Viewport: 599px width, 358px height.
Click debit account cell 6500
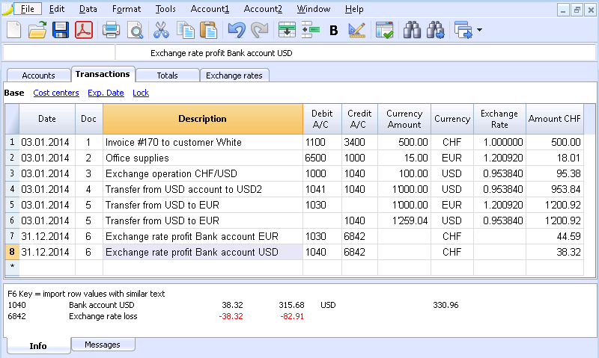click(322, 158)
